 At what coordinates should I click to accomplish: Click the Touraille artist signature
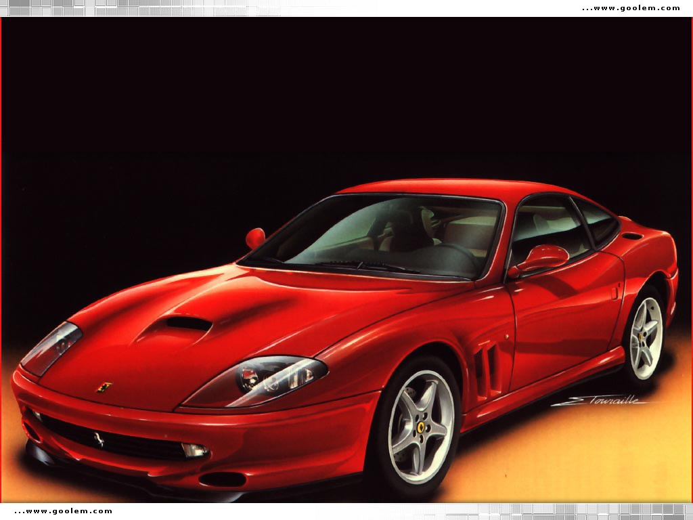tap(600, 401)
